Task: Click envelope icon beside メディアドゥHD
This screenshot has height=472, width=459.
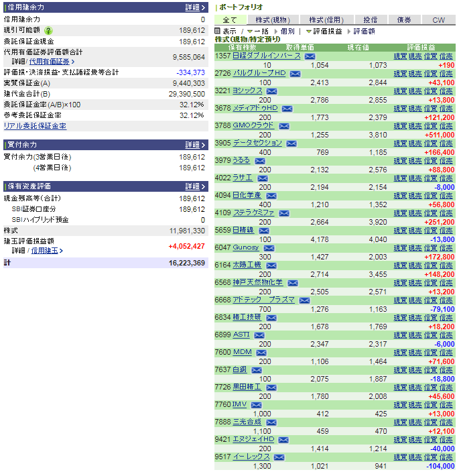Action: (287, 109)
